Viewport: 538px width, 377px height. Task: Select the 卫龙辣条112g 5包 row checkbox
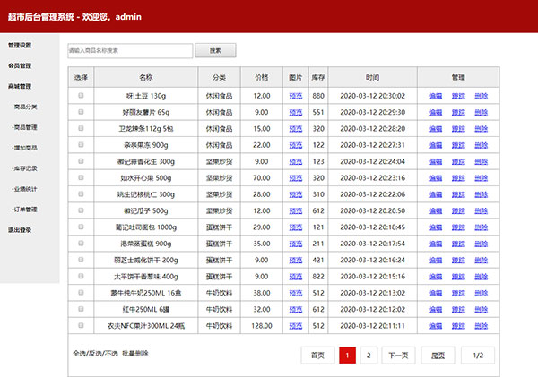82,129
